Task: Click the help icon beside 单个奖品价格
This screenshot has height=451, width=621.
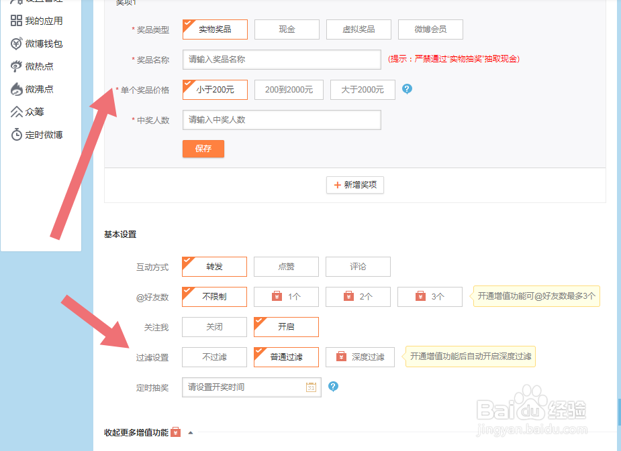Action: point(408,89)
